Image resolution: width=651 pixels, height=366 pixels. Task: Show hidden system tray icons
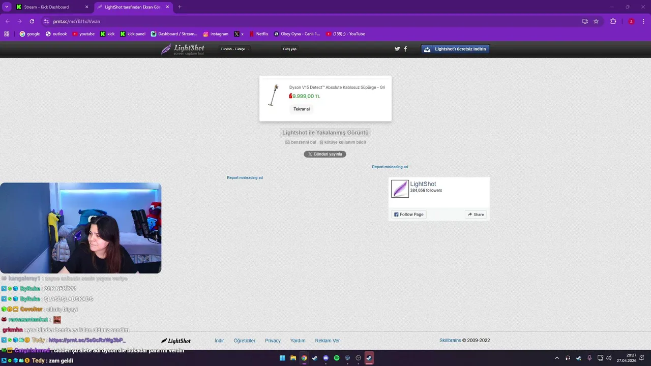pyautogui.click(x=557, y=358)
